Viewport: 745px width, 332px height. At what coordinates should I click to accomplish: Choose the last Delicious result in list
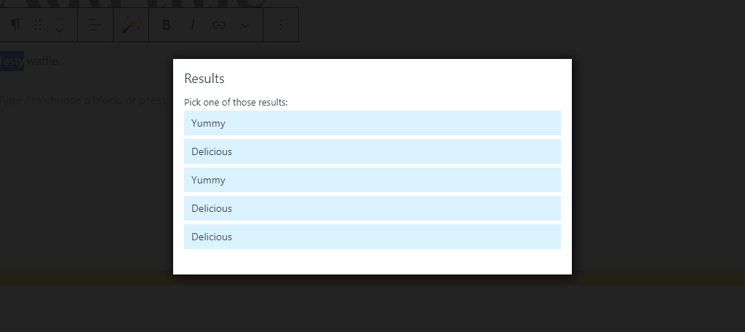click(372, 237)
